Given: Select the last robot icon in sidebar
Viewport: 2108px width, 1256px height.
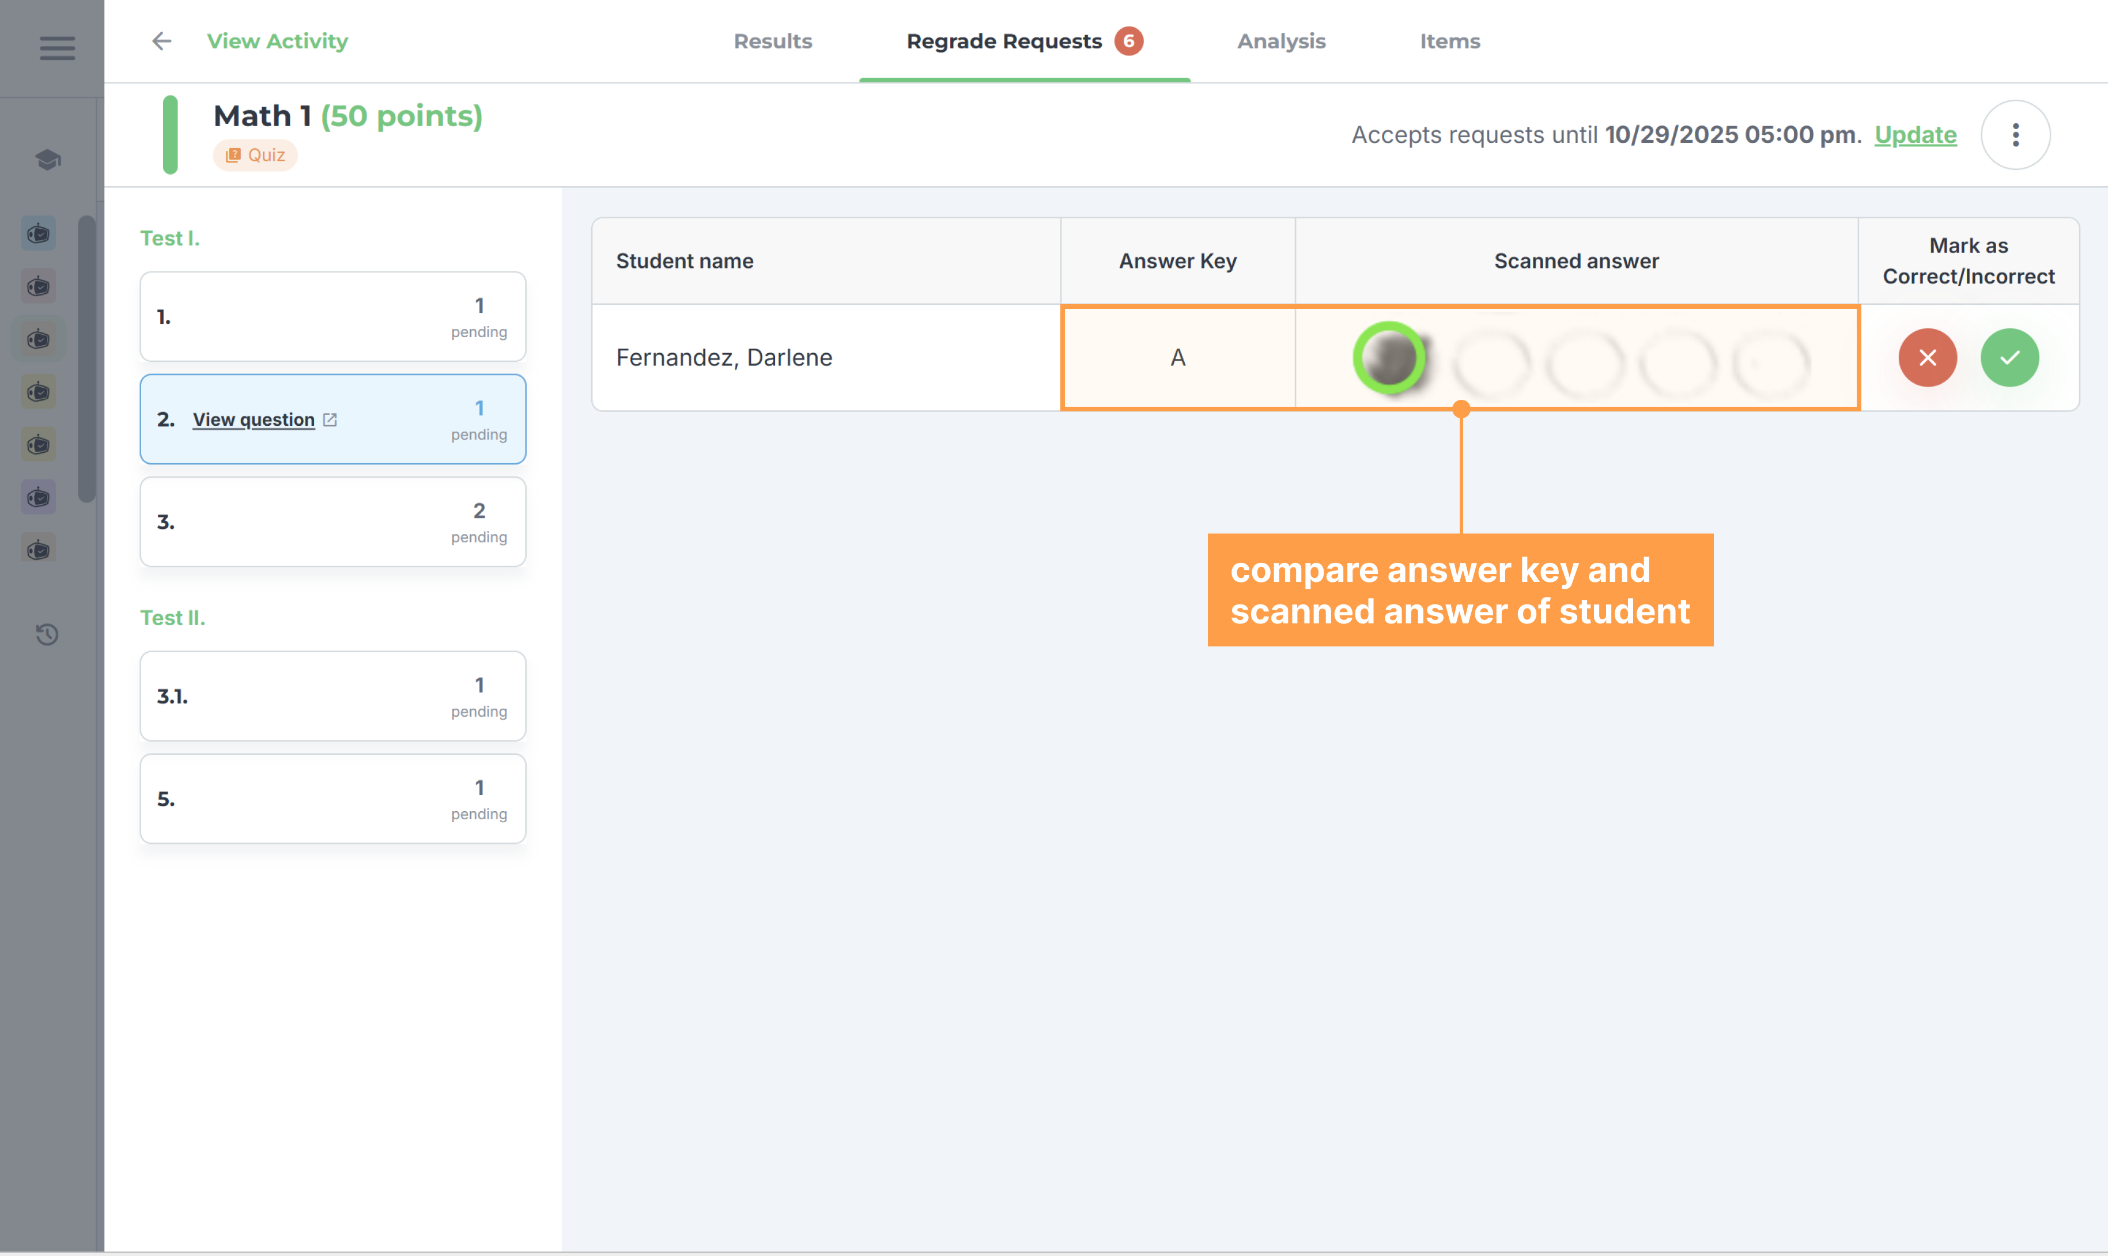Looking at the screenshot, I should click(39, 550).
